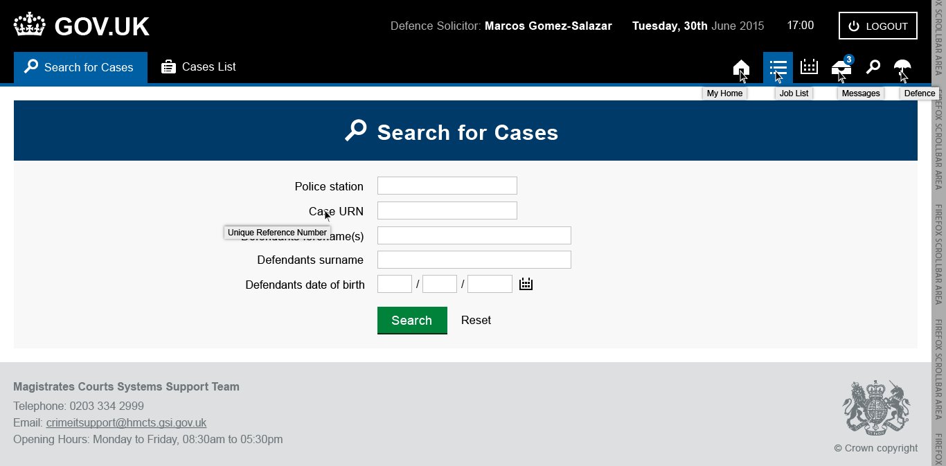Click Reset to clear the search form

(476, 320)
